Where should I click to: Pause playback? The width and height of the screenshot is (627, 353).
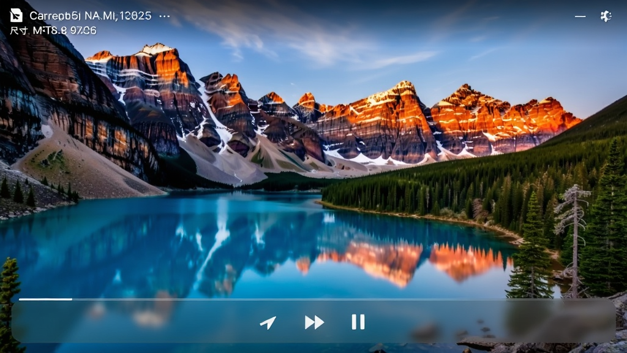click(358, 322)
